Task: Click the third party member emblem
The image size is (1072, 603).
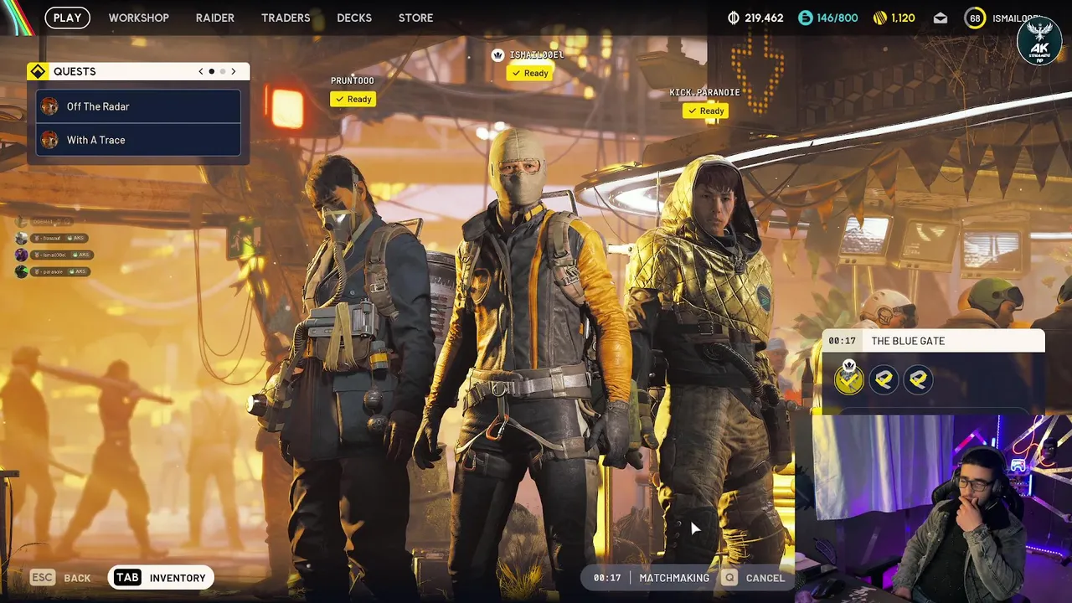Action: tap(919, 379)
